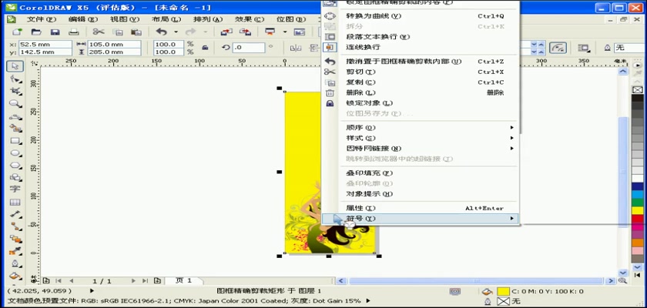Click the mirror horizontally button

296,48
